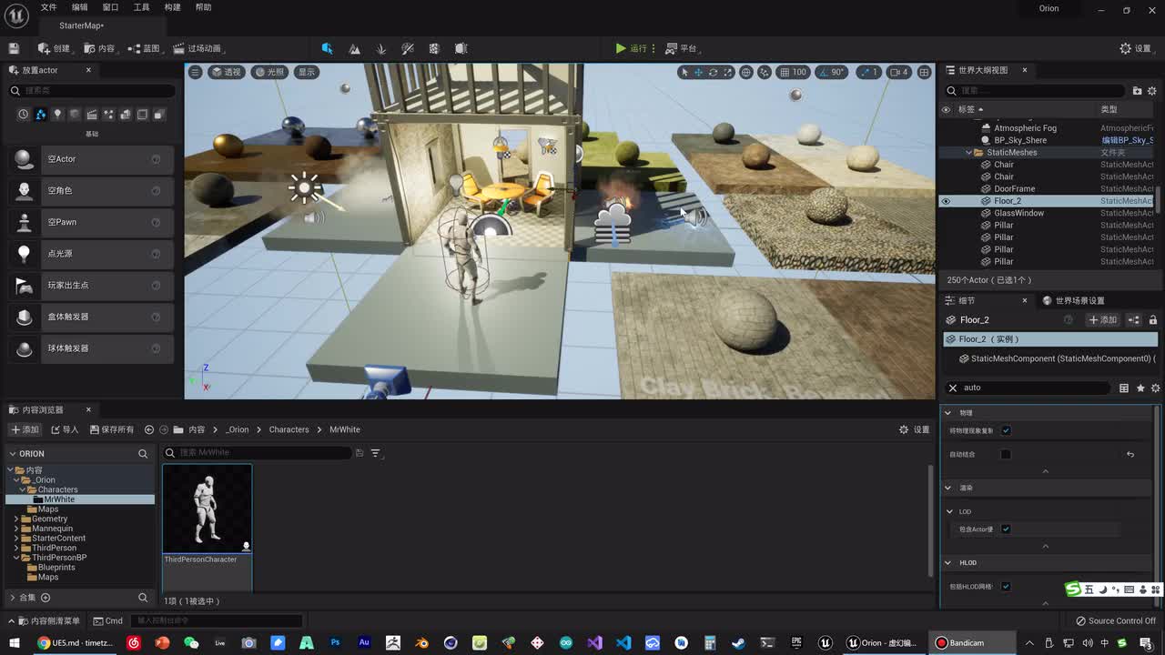Click the surface snapping icon
Viewport: 1165px width, 655px height.
point(765,72)
